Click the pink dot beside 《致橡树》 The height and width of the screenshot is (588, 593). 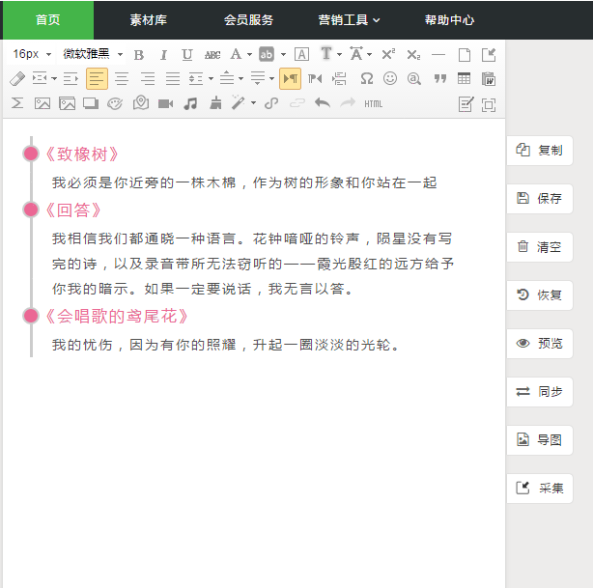[31, 154]
